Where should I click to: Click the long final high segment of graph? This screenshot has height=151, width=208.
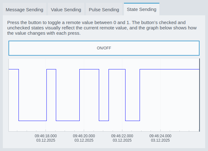click(x=169, y=69)
